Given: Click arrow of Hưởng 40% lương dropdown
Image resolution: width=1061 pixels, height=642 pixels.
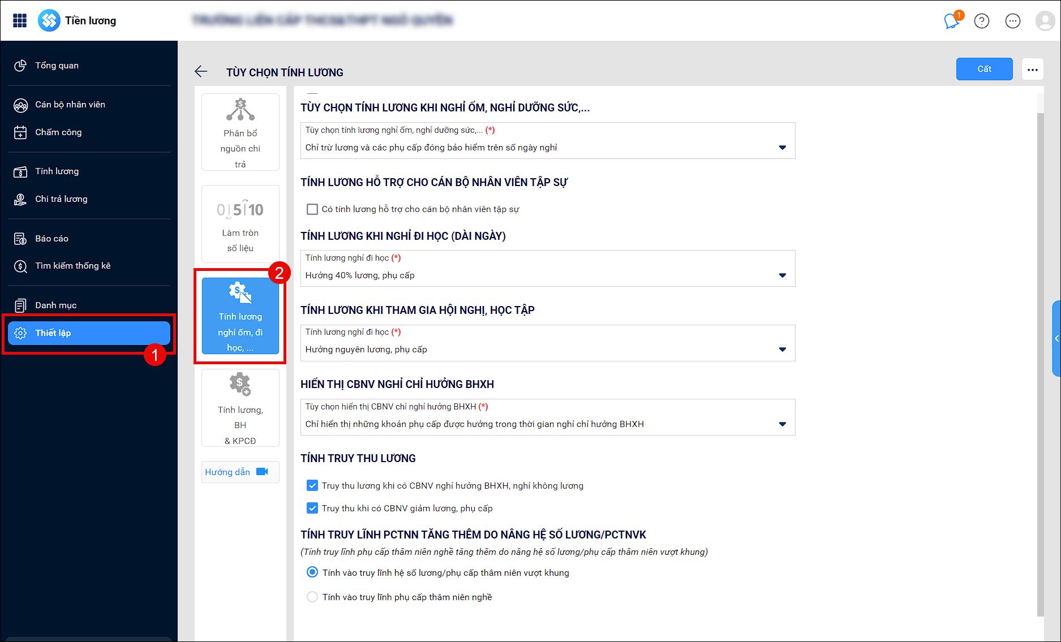Looking at the screenshot, I should [783, 275].
